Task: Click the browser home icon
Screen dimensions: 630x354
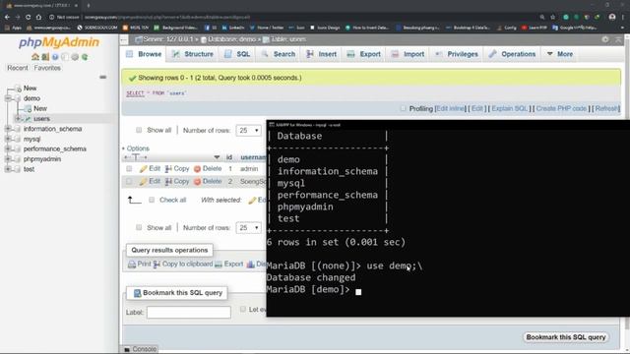Action: coord(38,17)
